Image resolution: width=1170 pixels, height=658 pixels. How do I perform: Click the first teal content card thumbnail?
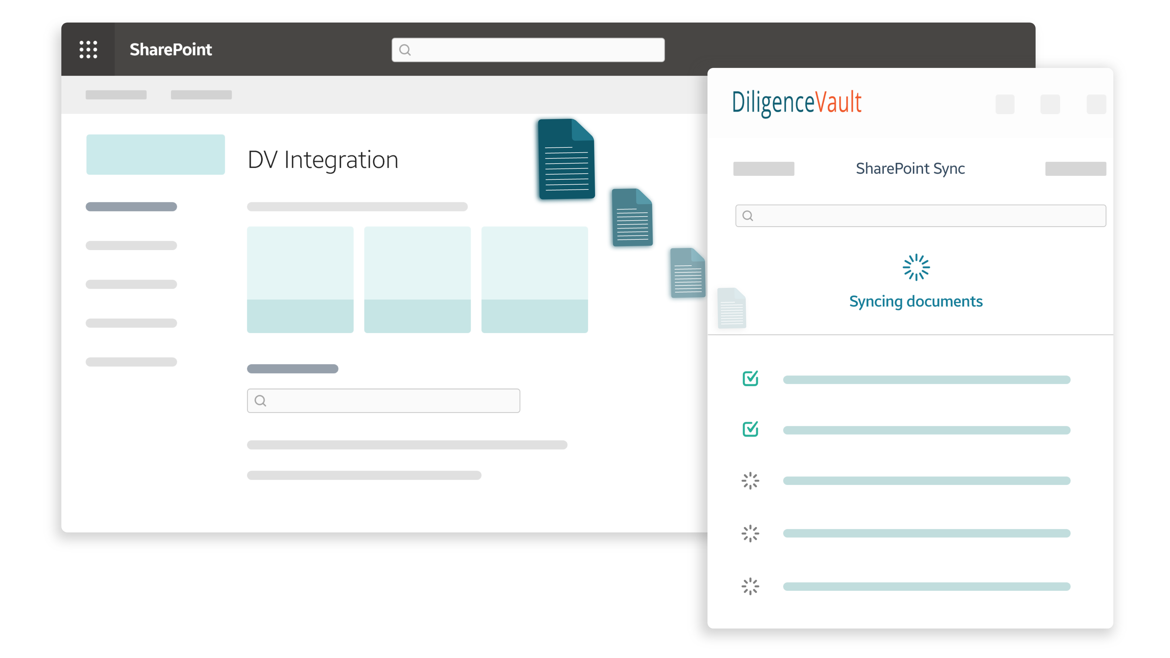click(300, 279)
